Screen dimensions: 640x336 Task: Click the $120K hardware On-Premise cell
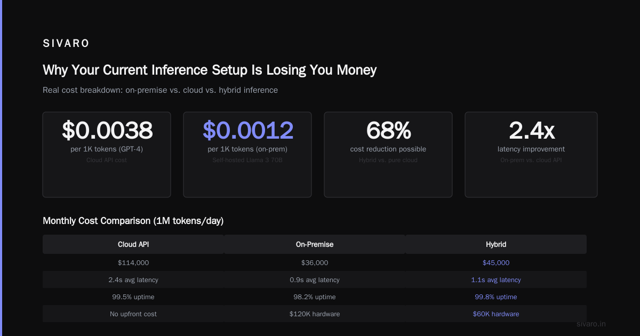click(315, 314)
